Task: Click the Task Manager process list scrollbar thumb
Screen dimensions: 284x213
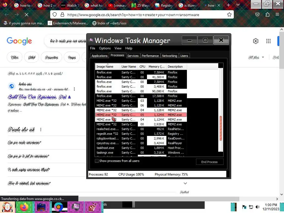Action: (220, 128)
